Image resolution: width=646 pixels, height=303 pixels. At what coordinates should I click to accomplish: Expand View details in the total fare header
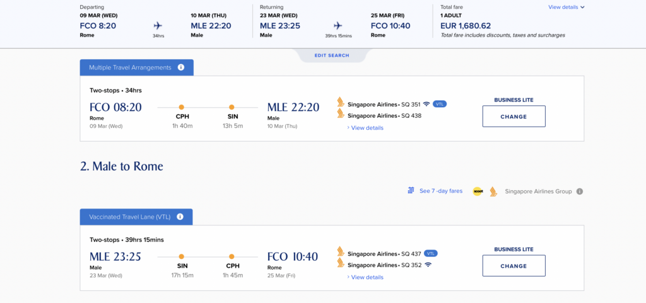click(567, 8)
